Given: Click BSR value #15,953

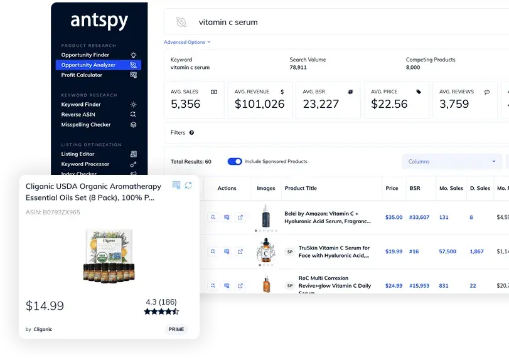Looking at the screenshot, I should (419, 286).
